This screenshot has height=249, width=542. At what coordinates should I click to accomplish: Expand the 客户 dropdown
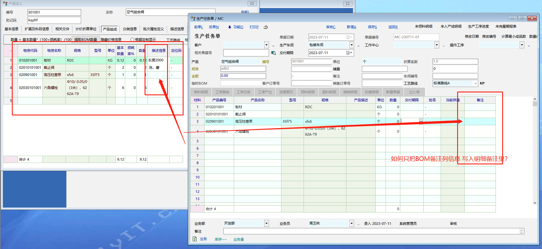(266, 45)
